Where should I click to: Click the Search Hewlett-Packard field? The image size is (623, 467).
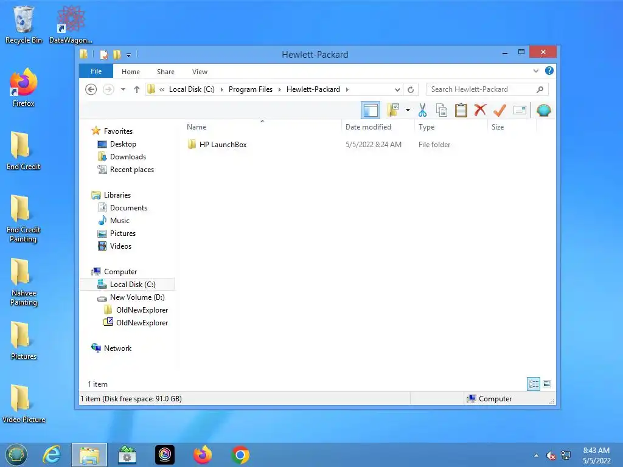pyautogui.click(x=487, y=89)
